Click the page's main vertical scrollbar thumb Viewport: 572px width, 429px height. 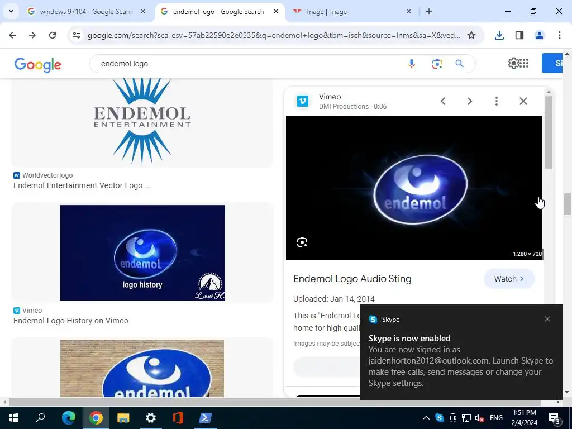pyautogui.click(x=567, y=204)
